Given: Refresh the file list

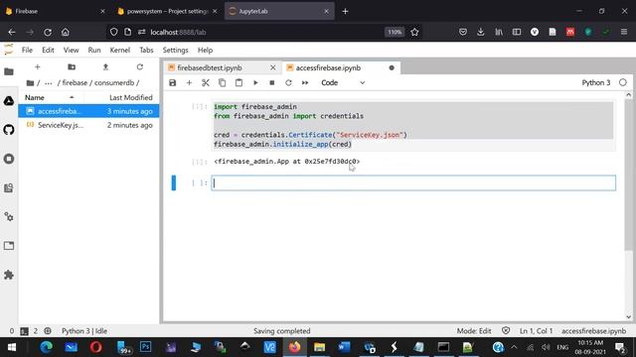Looking at the screenshot, I should click(x=140, y=66).
